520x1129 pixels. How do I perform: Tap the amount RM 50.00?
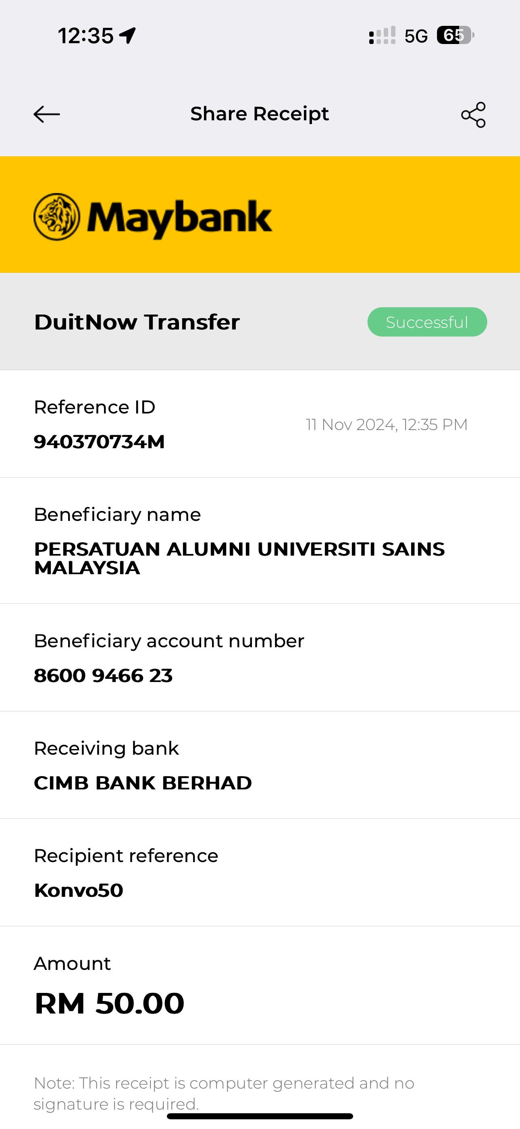(x=109, y=1003)
